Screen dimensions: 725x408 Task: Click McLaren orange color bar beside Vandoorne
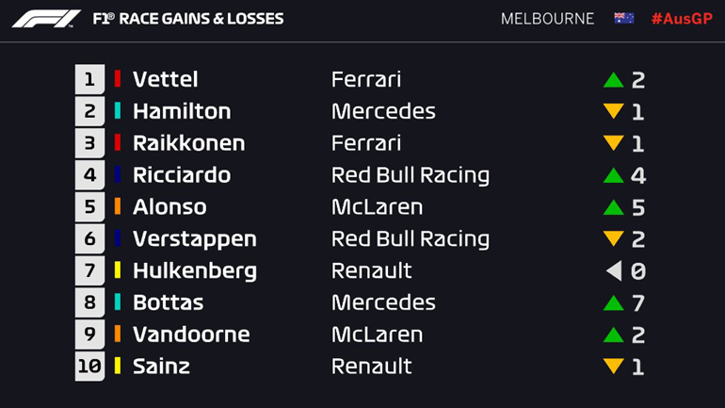(x=118, y=335)
